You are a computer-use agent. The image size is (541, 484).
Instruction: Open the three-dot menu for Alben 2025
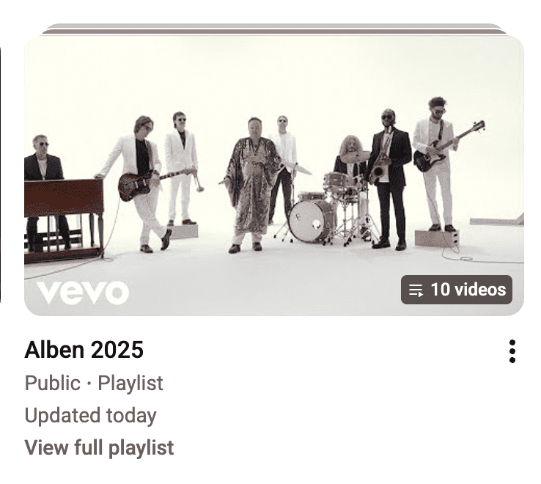click(x=512, y=351)
